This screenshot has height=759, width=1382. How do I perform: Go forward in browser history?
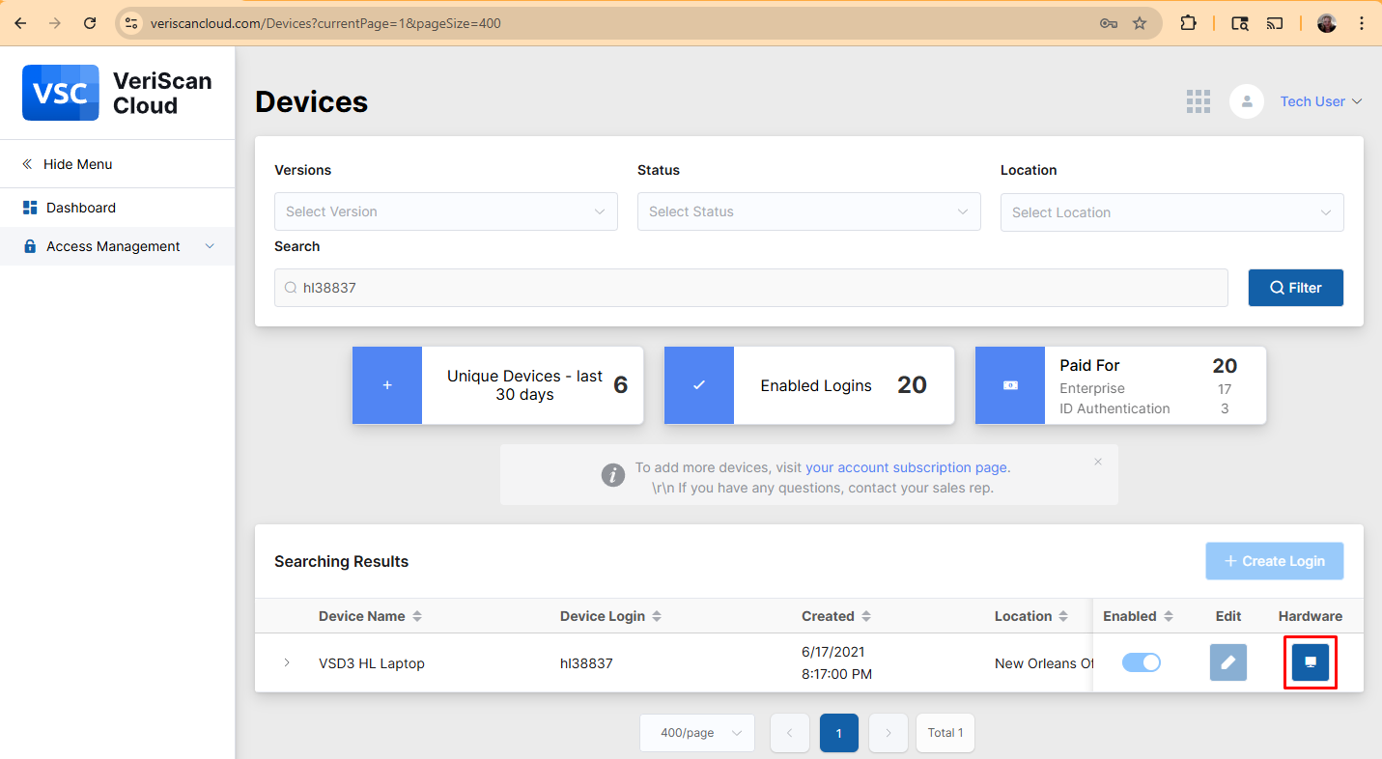point(55,23)
